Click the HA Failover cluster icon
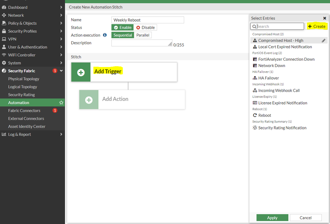Viewport: 330px width, 224px height. 255,78
